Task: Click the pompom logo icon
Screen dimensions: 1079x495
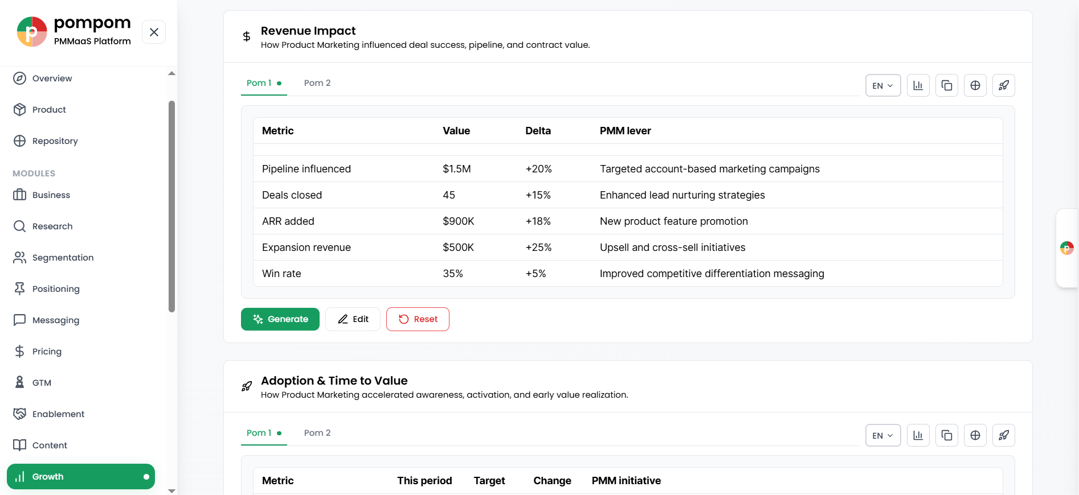Action: coord(32,32)
